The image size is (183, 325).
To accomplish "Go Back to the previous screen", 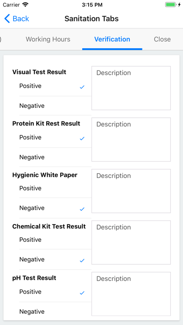I will pos(17,19).
